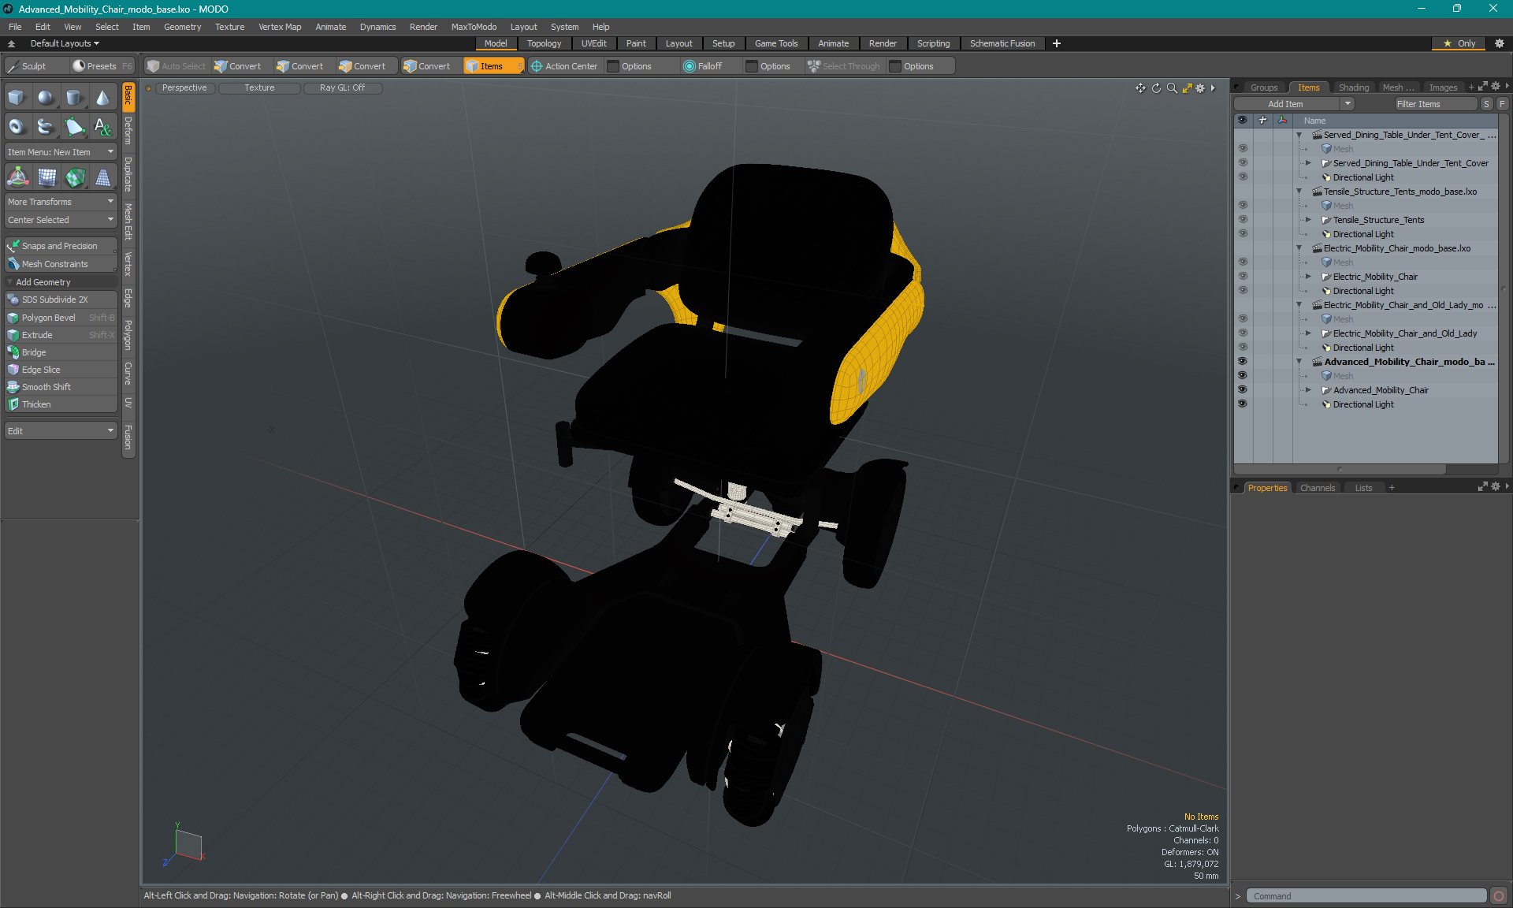Collapse Served_Dining_Table_Under_Tent_Cover scene group
This screenshot has width=1513, height=908.
(x=1299, y=135)
